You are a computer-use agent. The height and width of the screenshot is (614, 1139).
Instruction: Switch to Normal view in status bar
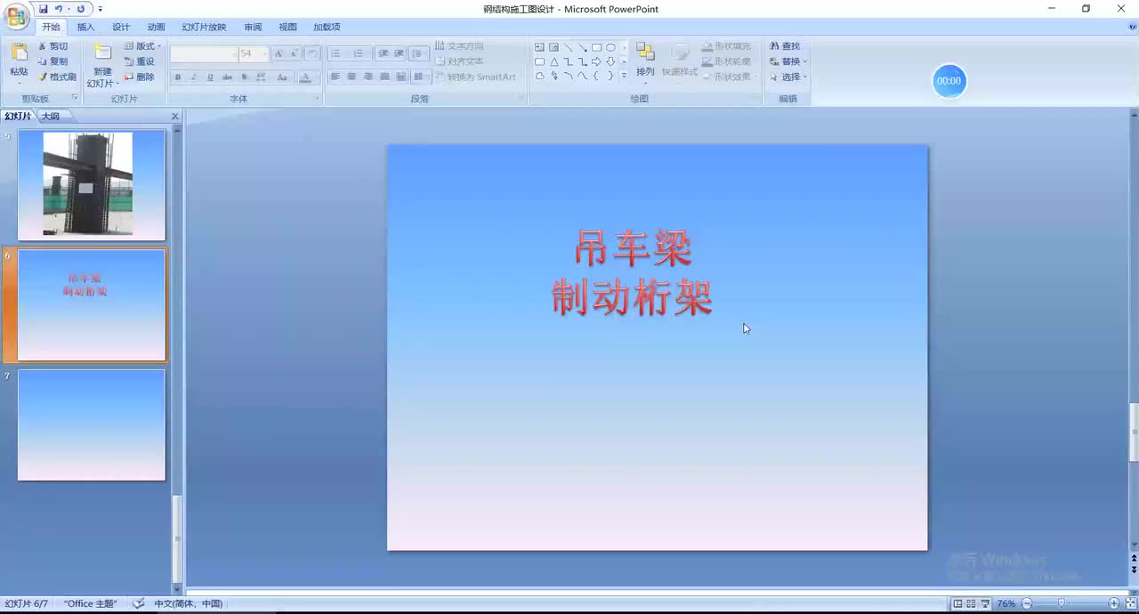coord(957,603)
